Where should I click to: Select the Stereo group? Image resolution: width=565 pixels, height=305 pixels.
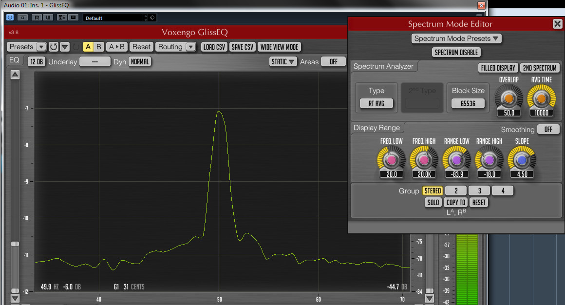(433, 191)
